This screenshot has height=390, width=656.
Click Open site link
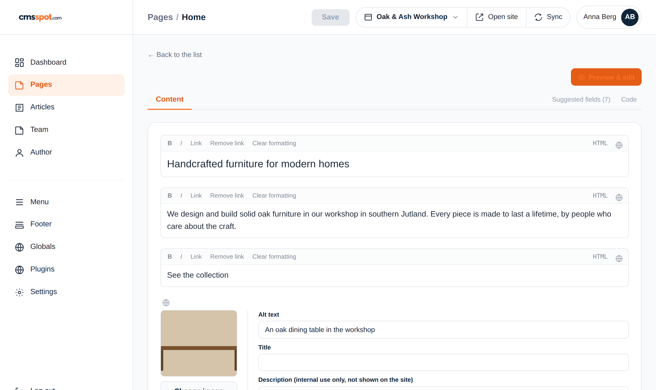tap(496, 17)
